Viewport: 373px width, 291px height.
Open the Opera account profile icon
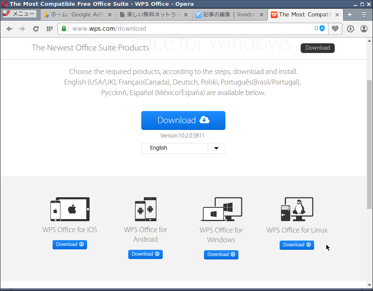pos(364,29)
